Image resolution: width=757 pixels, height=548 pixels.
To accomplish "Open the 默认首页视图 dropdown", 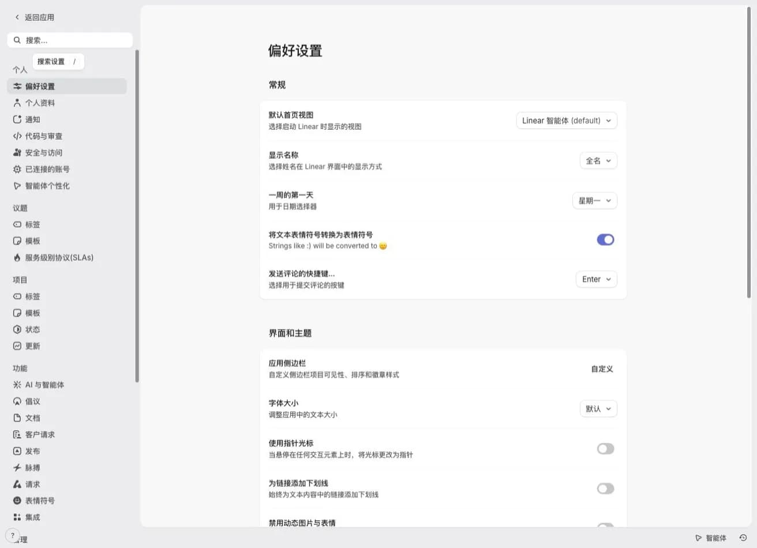I will [567, 121].
